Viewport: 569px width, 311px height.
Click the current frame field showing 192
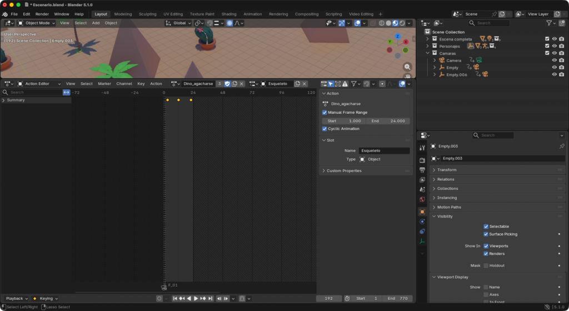[329, 299]
